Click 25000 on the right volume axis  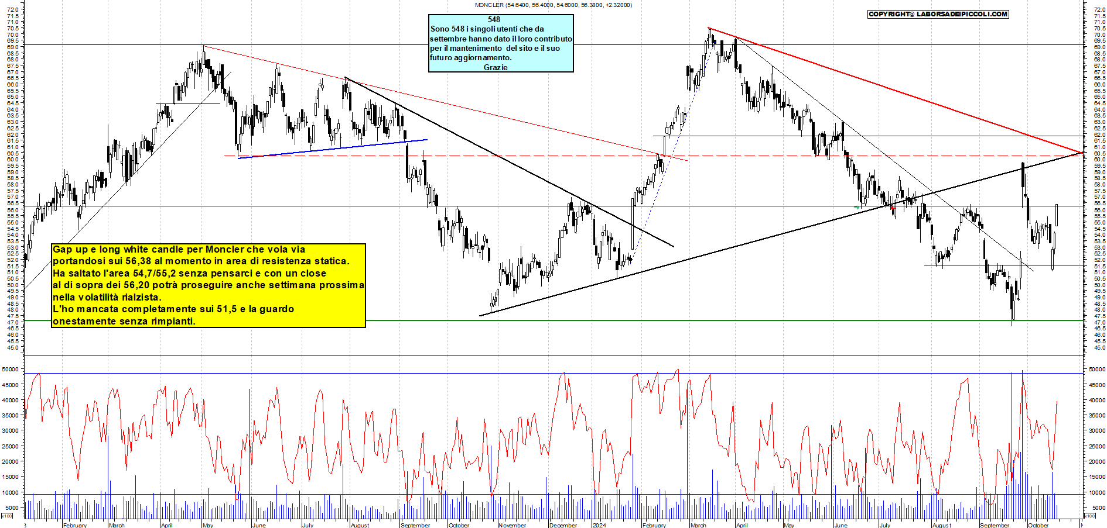point(1096,446)
